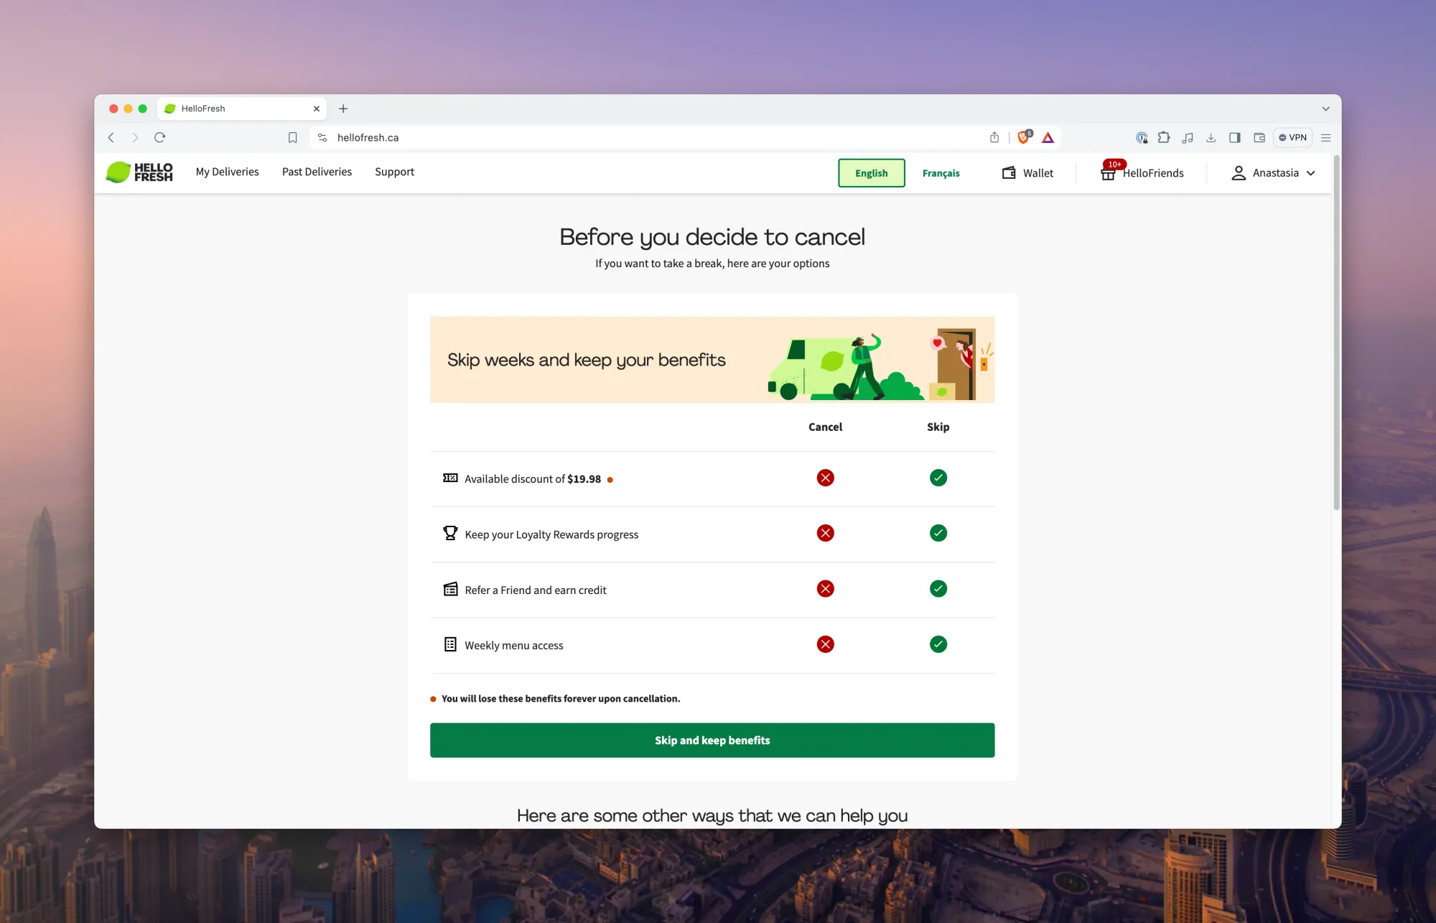The width and height of the screenshot is (1436, 923).
Task: Click the red X for Weekly menu access
Action: (826, 644)
